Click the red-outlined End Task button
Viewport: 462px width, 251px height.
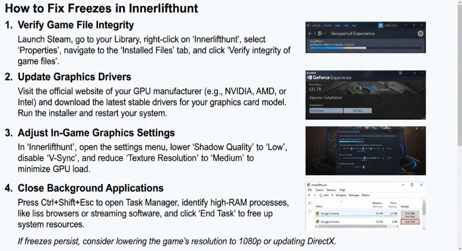pos(410,222)
